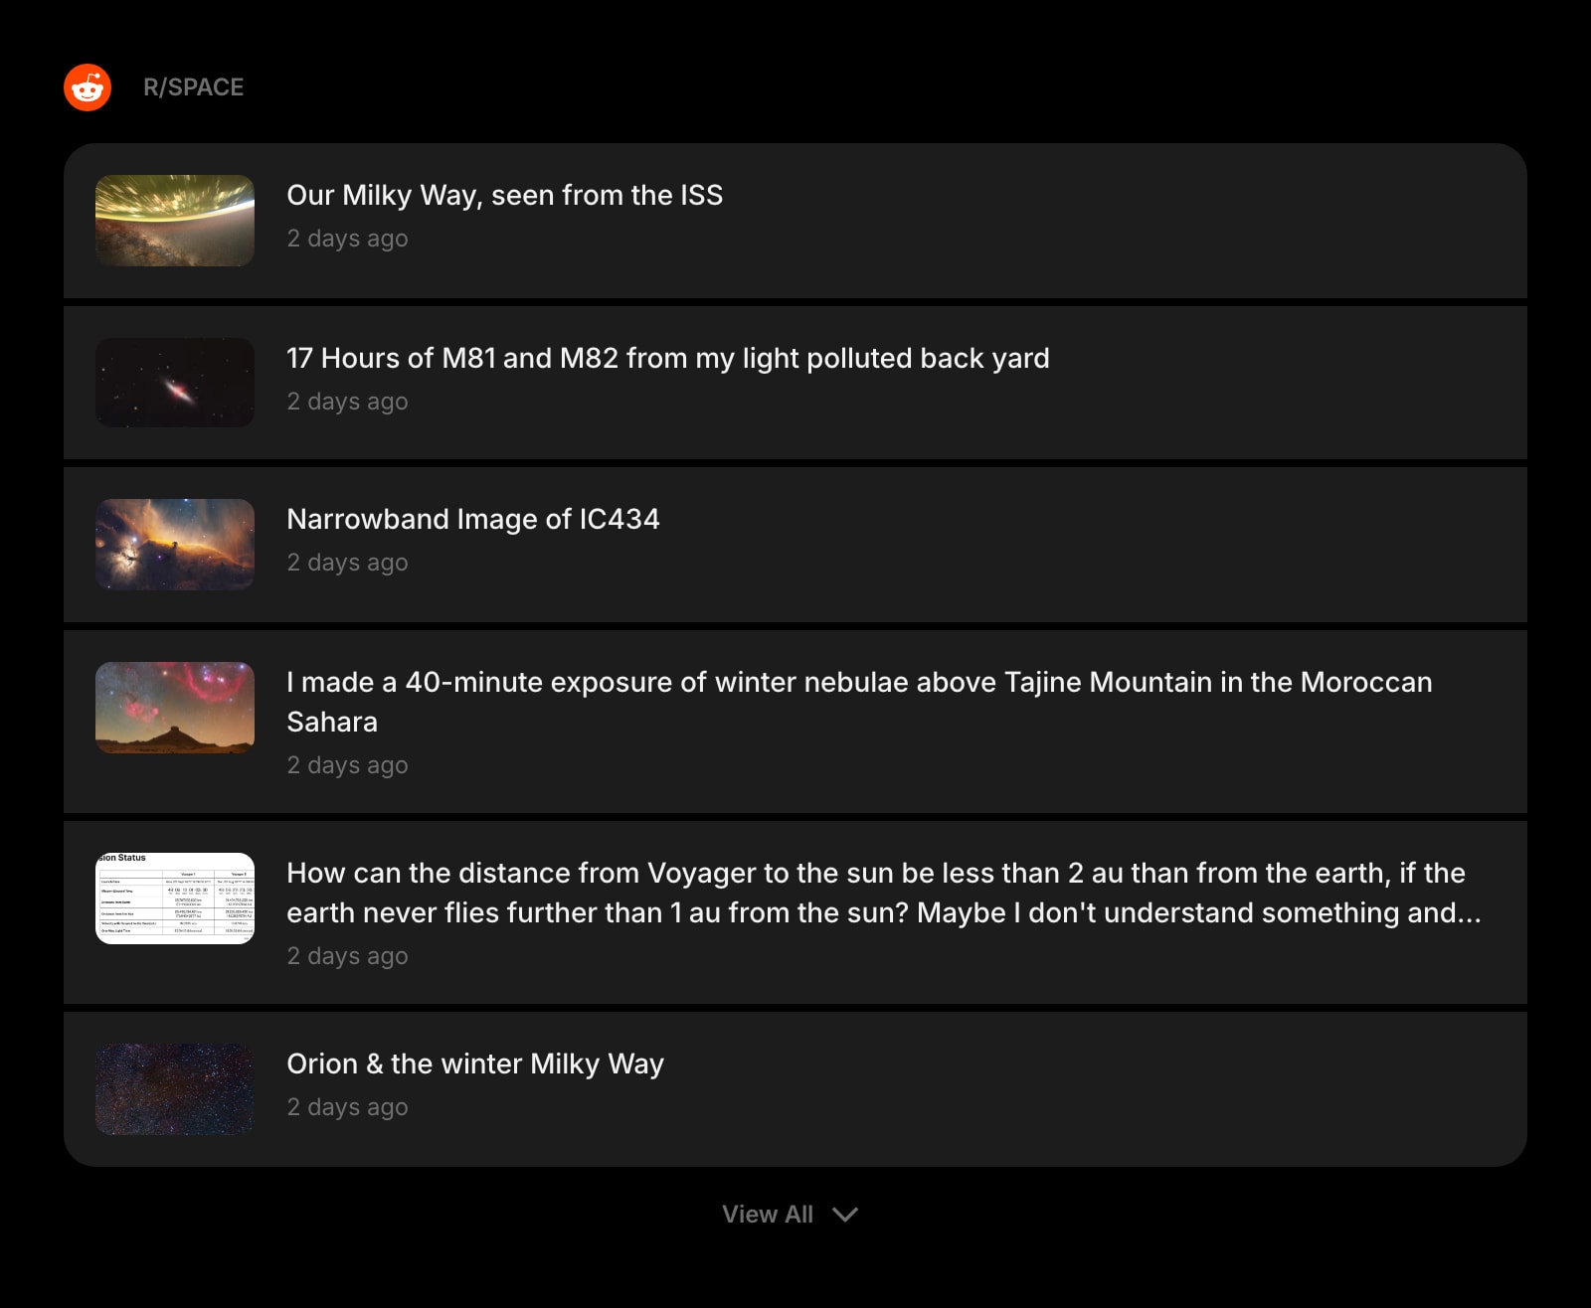View the M81 and M82 galaxy thumbnail

pyautogui.click(x=175, y=383)
